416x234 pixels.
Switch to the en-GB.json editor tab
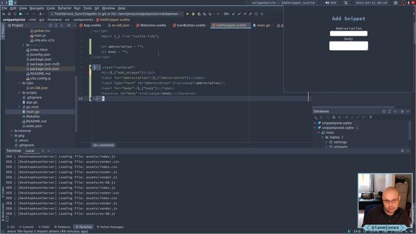[118, 25]
